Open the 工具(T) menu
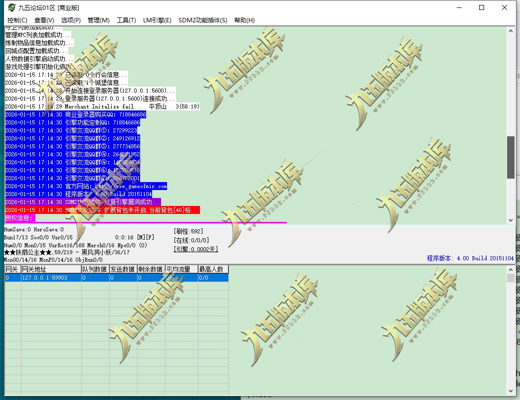The width and height of the screenshot is (520, 400). point(126,20)
